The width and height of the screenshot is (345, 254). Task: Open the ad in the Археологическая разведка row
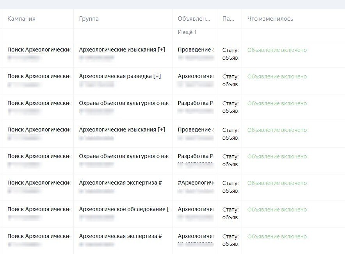(196, 76)
